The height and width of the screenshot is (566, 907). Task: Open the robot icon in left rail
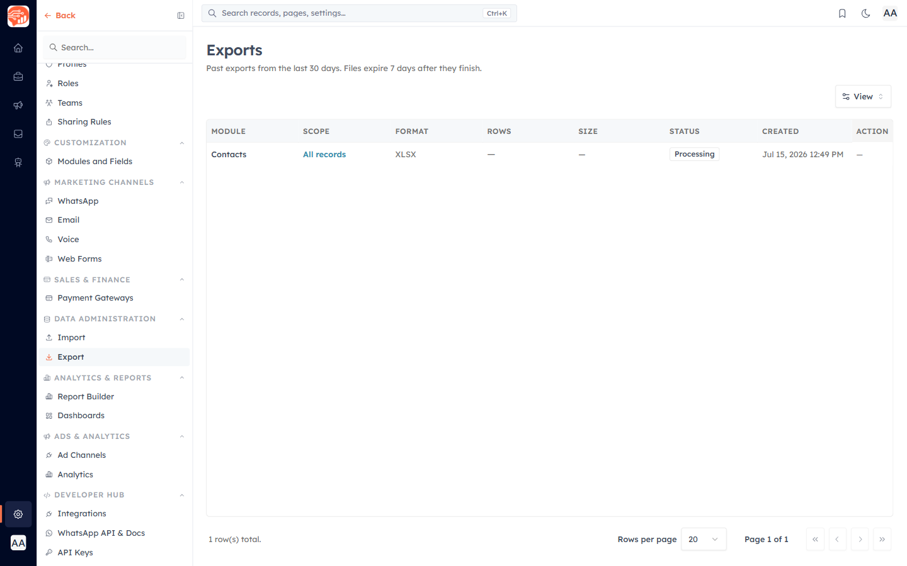tap(18, 162)
